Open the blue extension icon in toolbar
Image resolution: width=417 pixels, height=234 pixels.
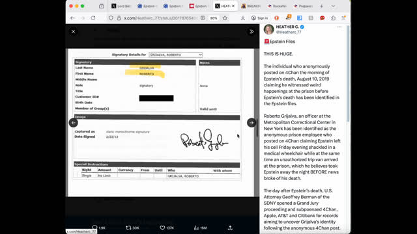(x=300, y=18)
